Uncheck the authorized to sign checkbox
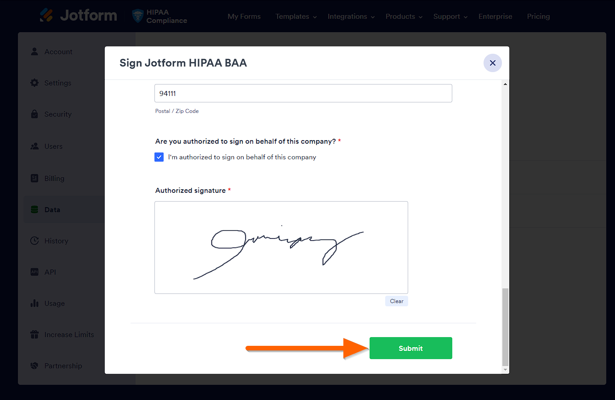This screenshot has width=615, height=400. tap(159, 157)
